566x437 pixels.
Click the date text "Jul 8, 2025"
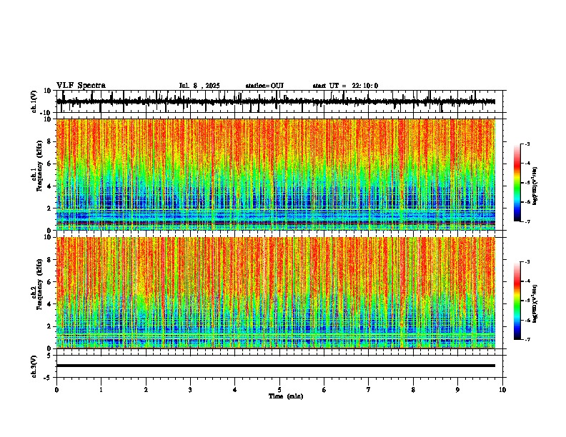[x=199, y=86]
